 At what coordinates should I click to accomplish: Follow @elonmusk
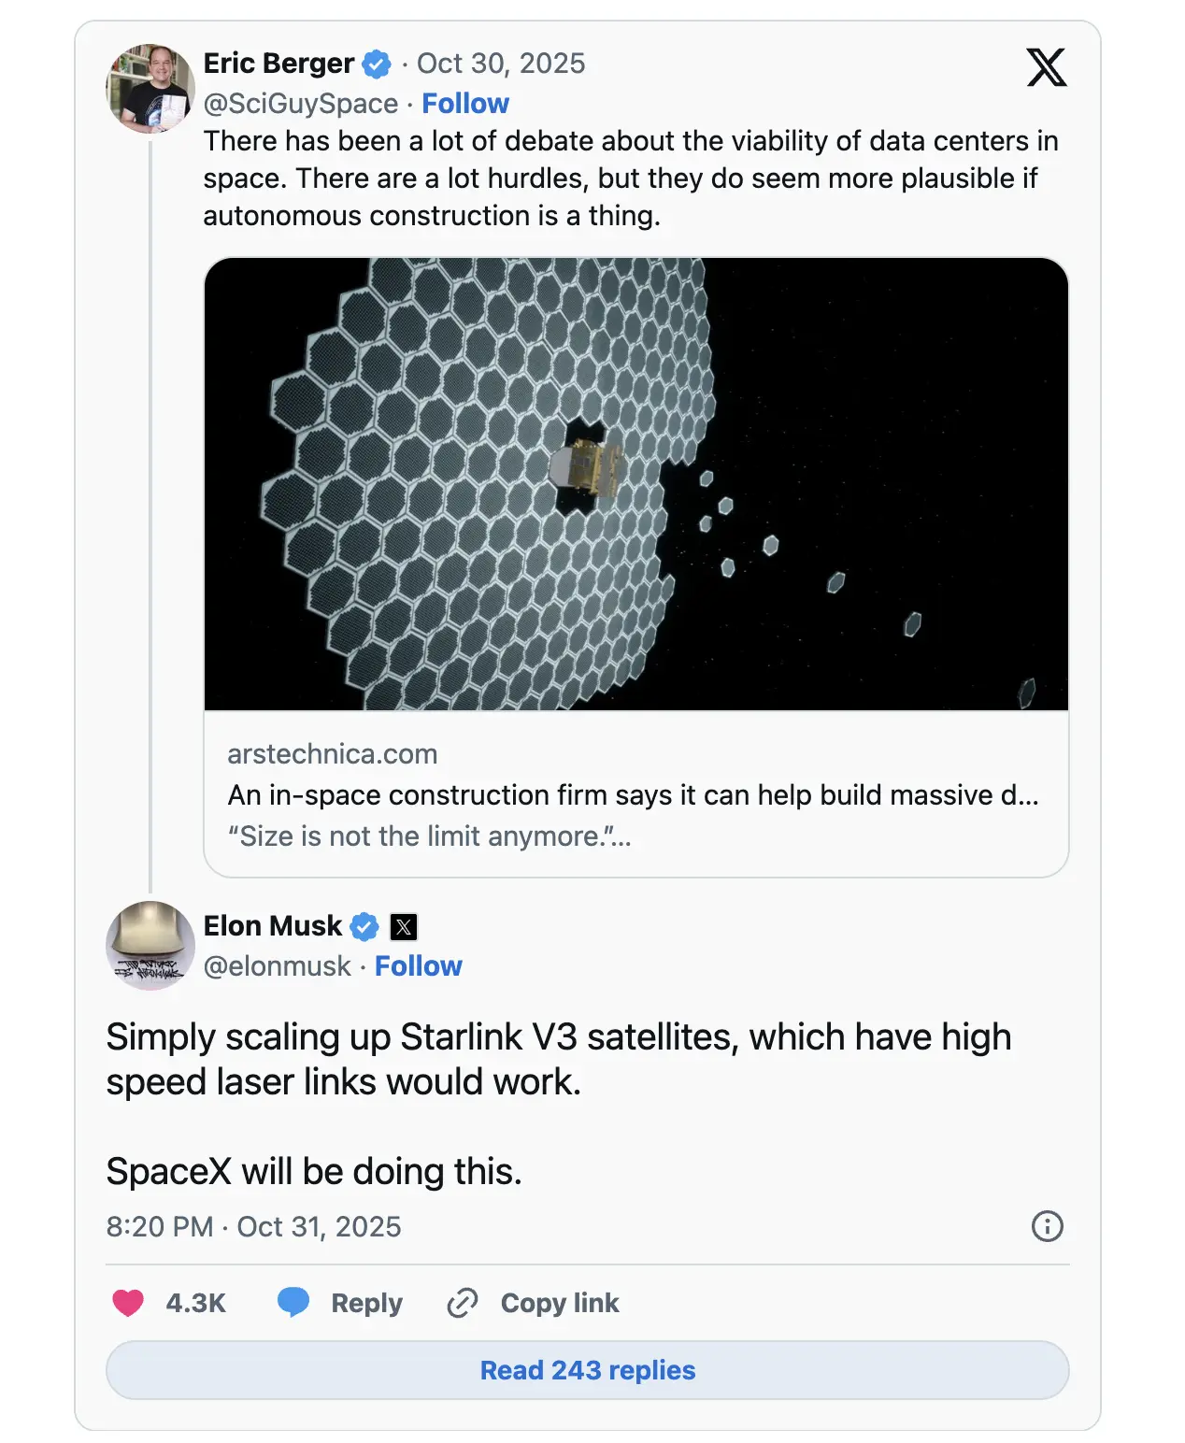coord(419,966)
